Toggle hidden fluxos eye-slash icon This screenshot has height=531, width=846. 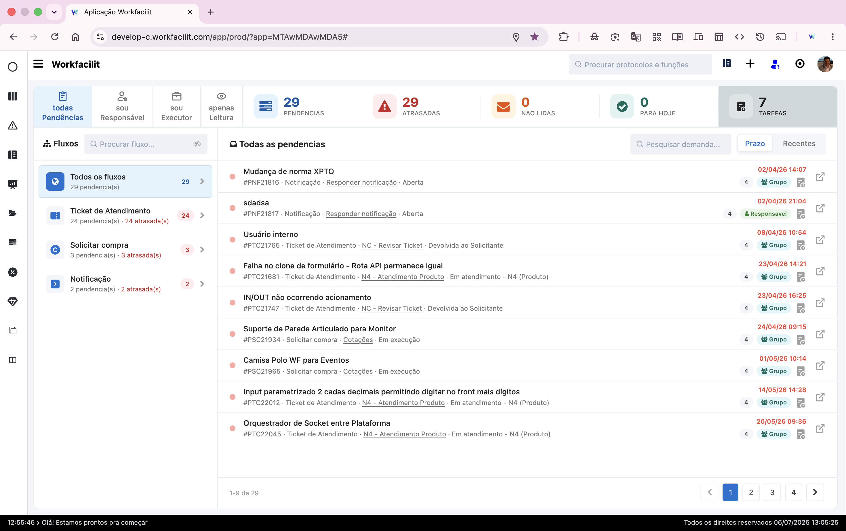tap(197, 144)
